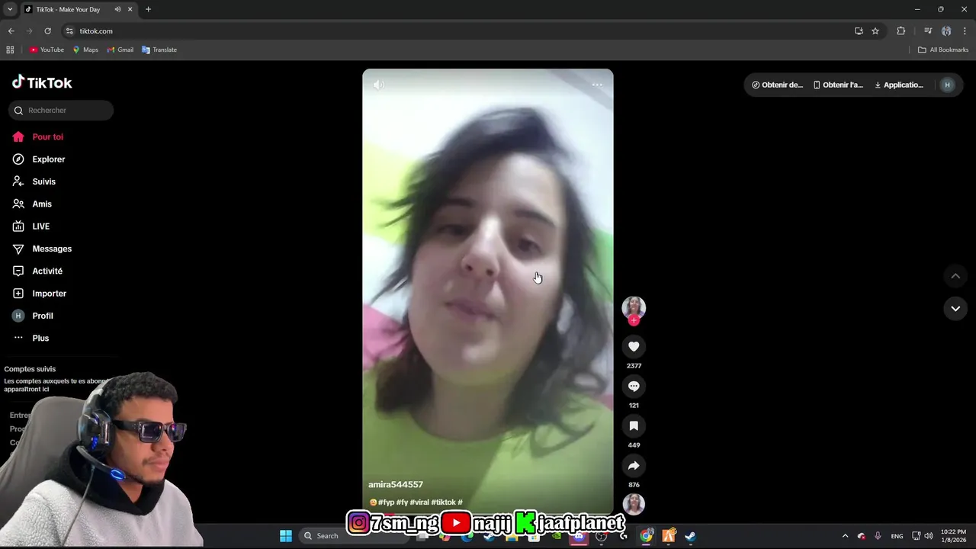Show hidden tray icons chevron
The image size is (976, 549).
click(845, 535)
